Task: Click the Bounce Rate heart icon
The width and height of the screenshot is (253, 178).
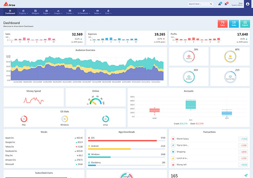Action: (231, 76)
